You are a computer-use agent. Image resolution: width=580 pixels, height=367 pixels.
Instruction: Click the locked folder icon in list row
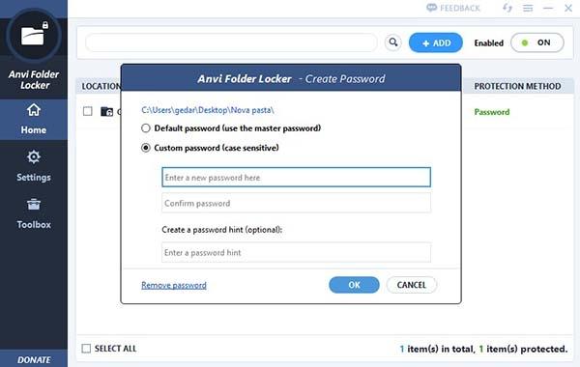(x=107, y=111)
